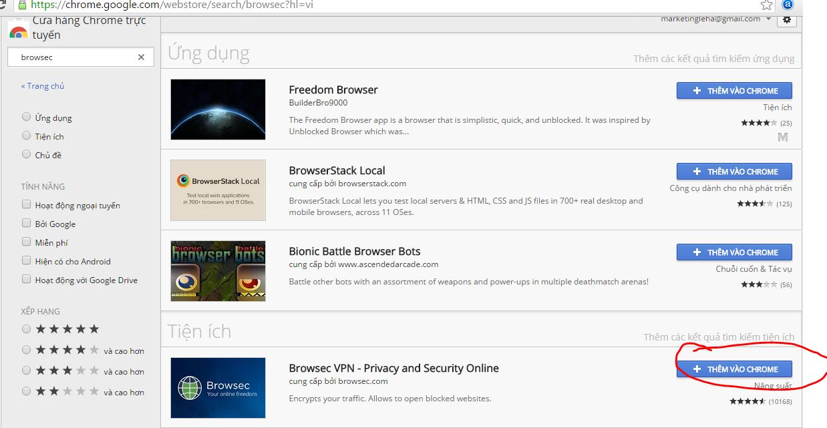Click cung cấp bởi www.ascendedarcade.com text
The width and height of the screenshot is (827, 428).
click(363, 264)
